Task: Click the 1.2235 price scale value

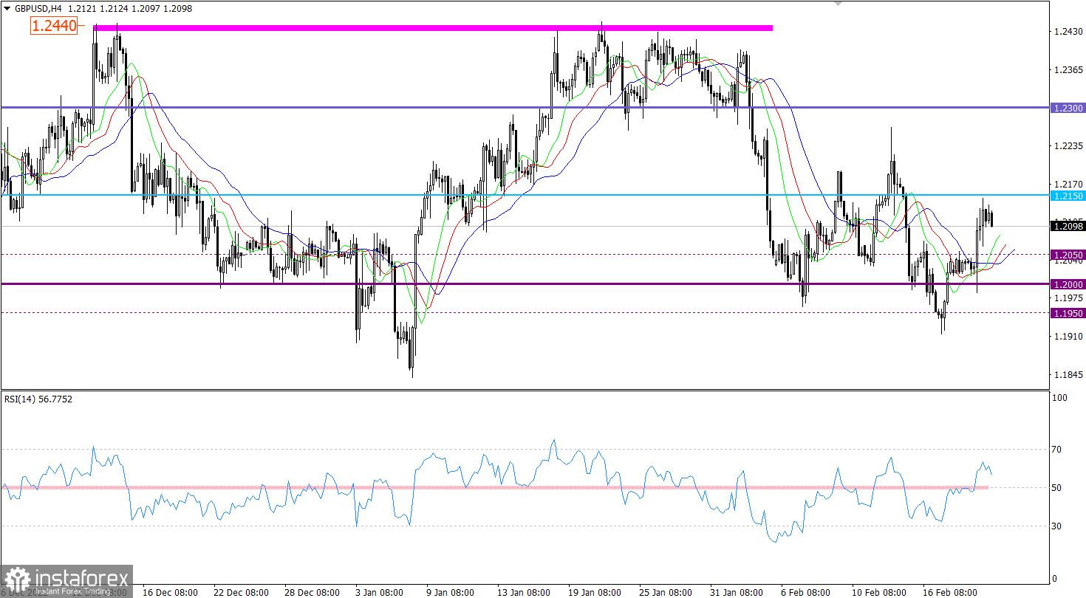Action: tap(1069, 146)
